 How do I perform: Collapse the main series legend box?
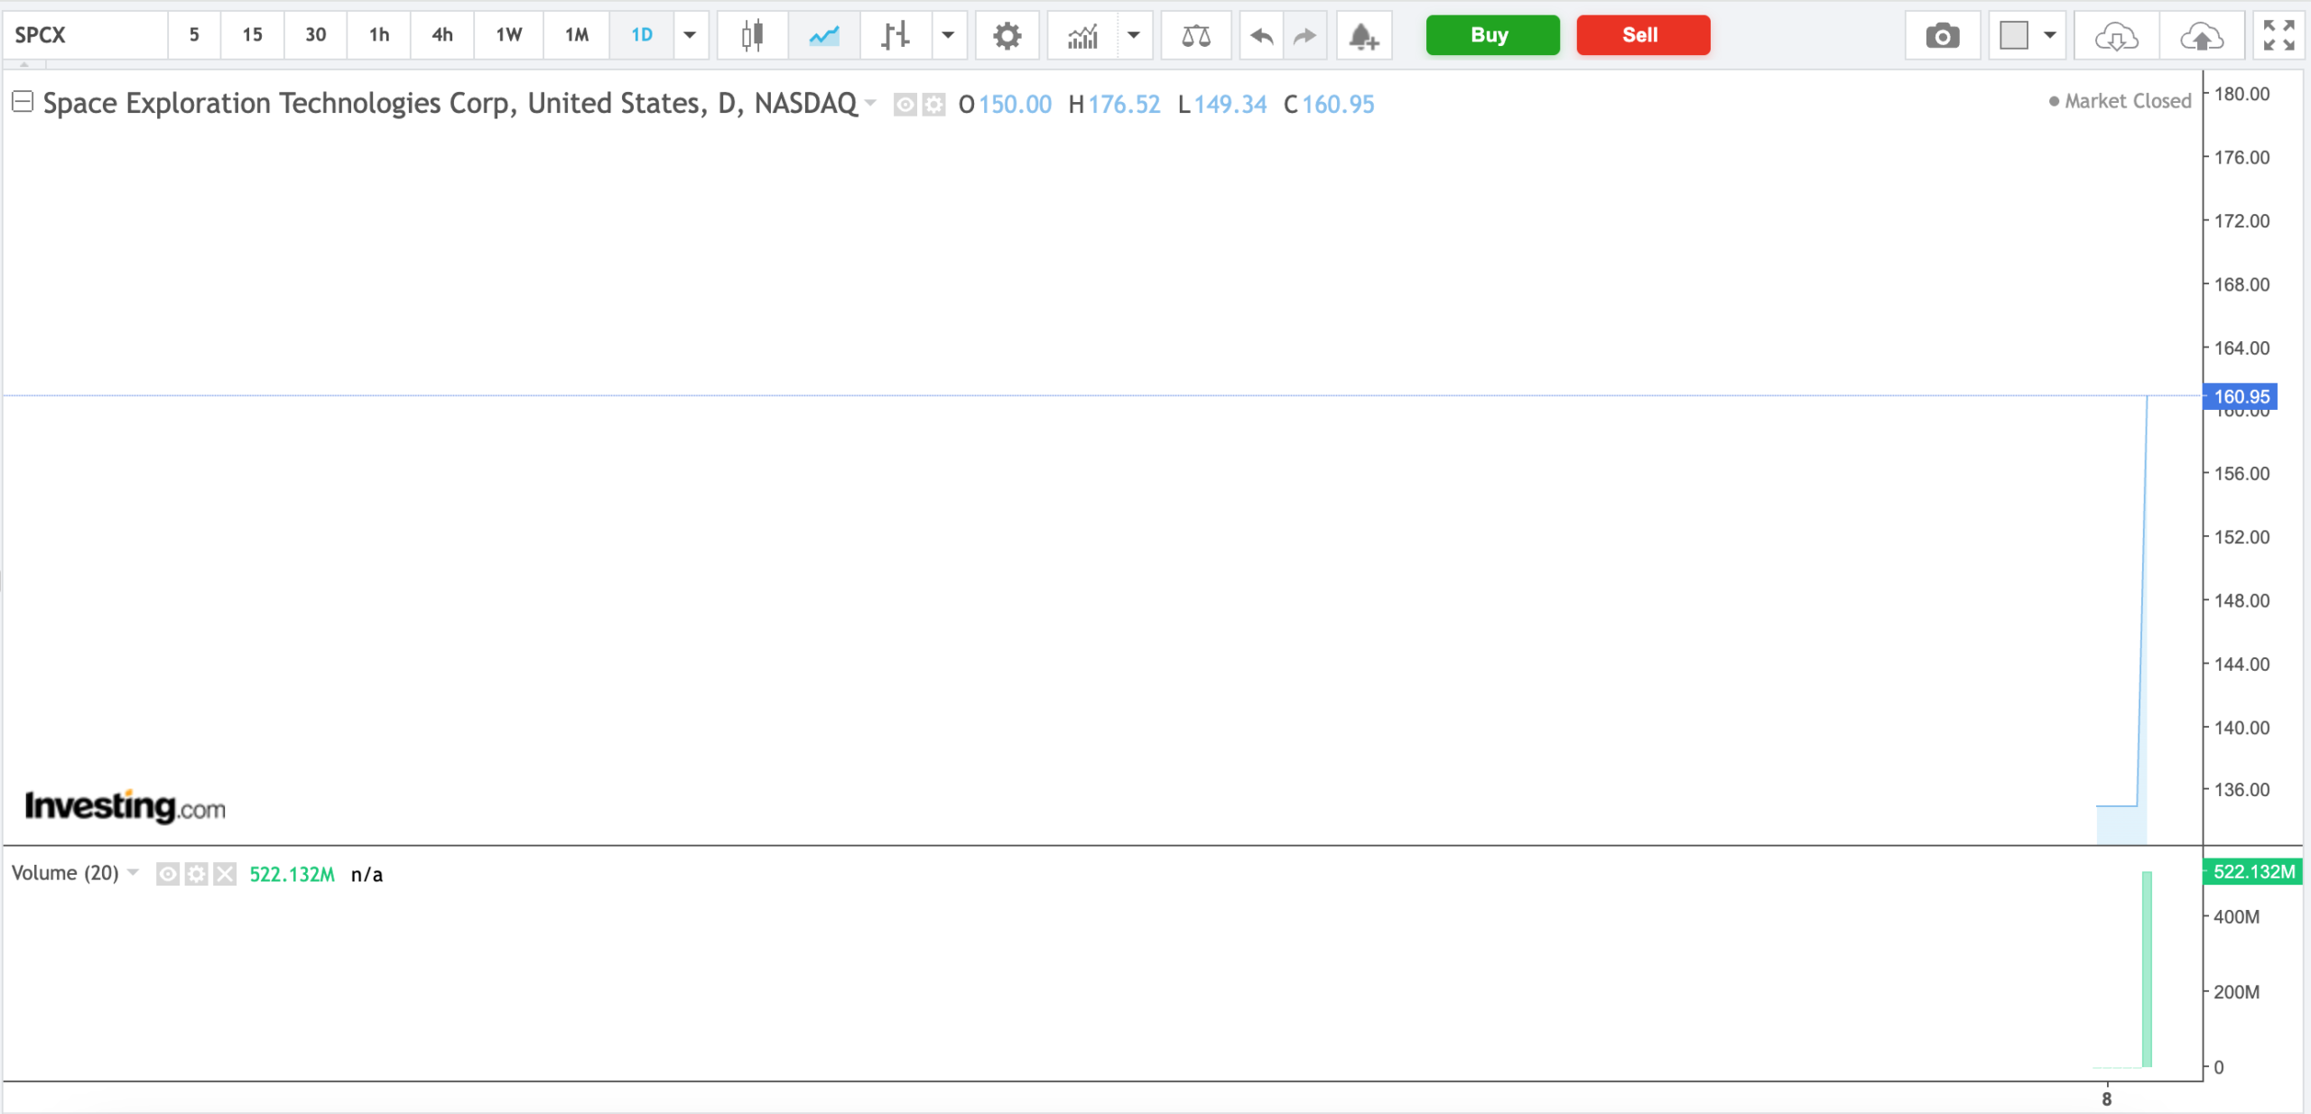[x=23, y=102]
